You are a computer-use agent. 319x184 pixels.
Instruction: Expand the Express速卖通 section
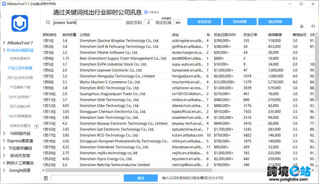4,141
